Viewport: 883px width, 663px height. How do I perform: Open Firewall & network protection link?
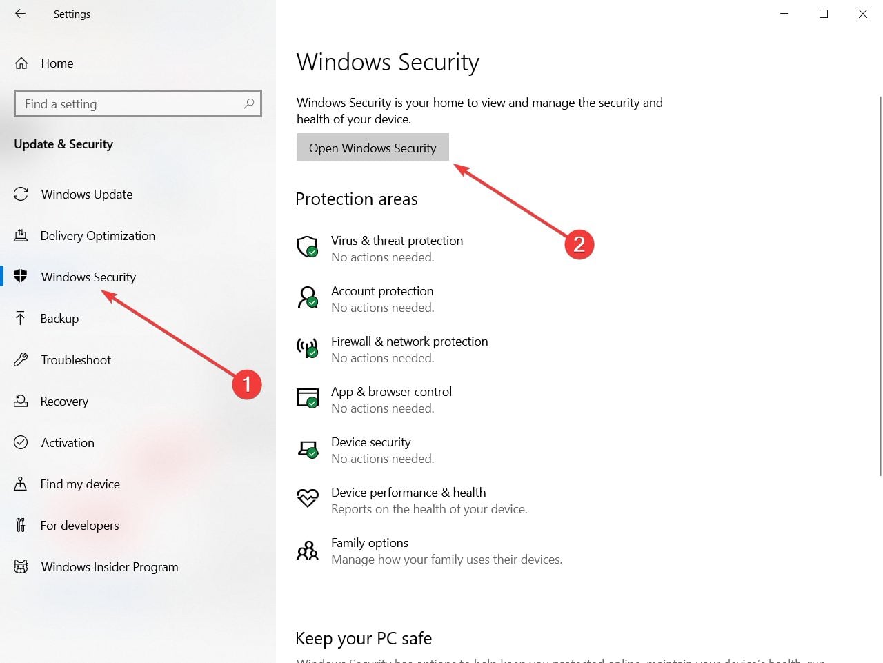409,342
